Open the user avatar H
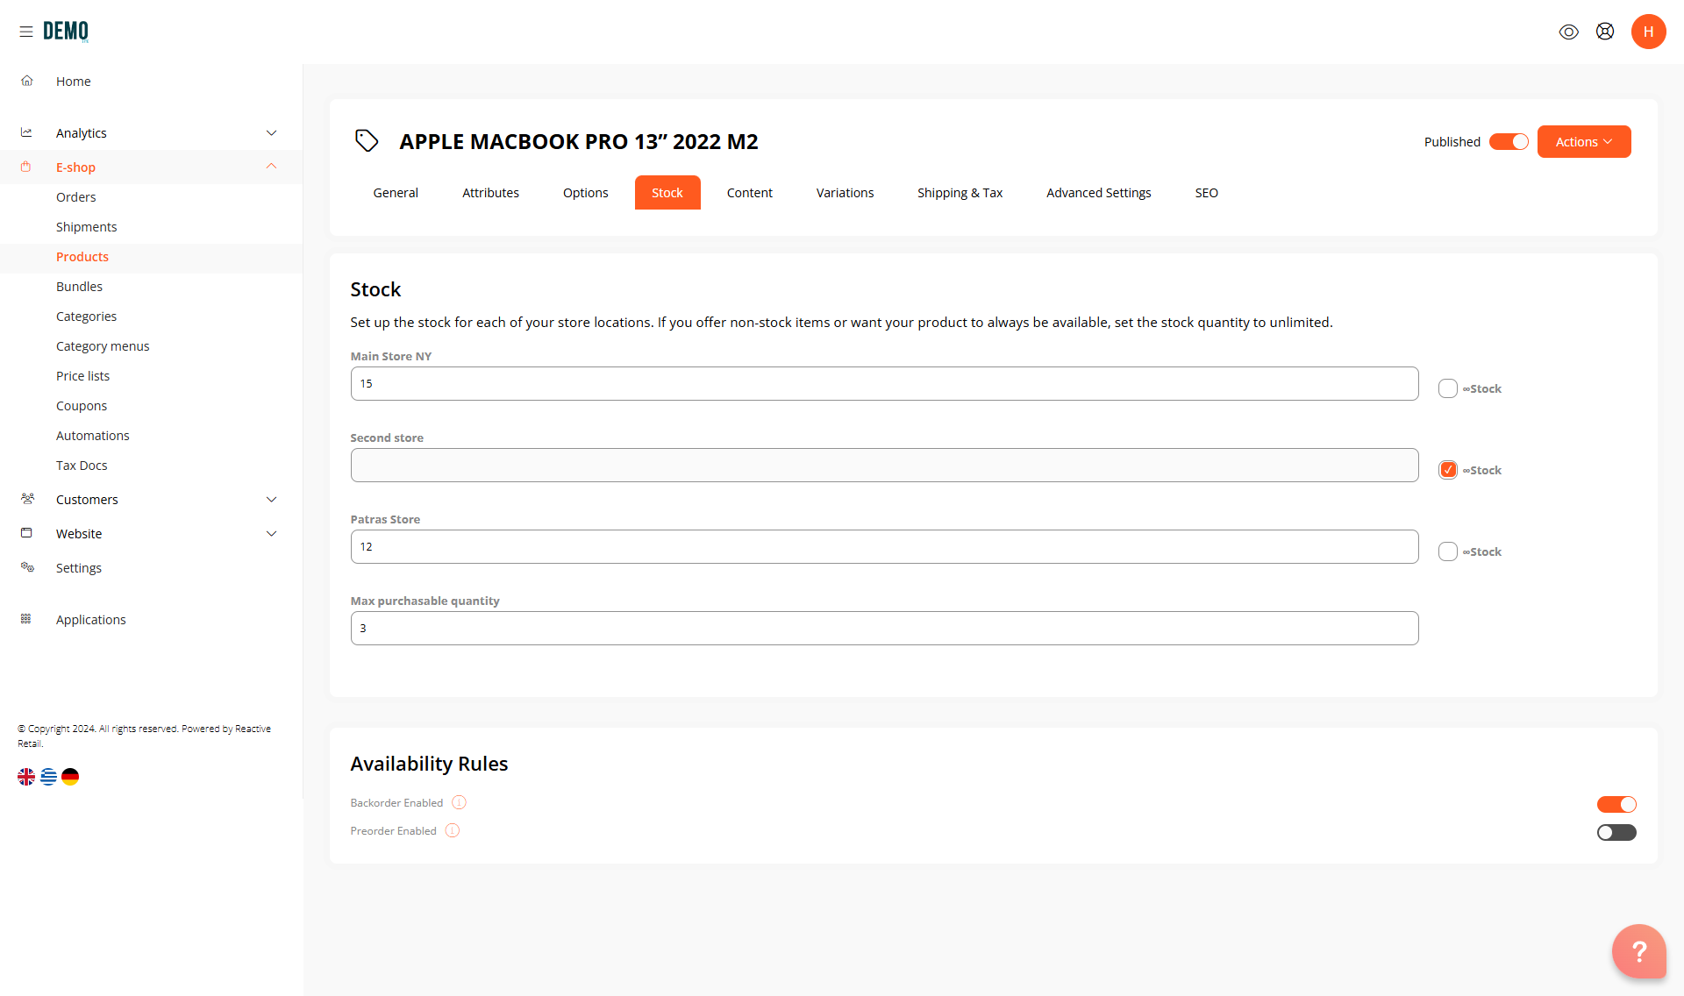The height and width of the screenshot is (996, 1684). [x=1649, y=32]
